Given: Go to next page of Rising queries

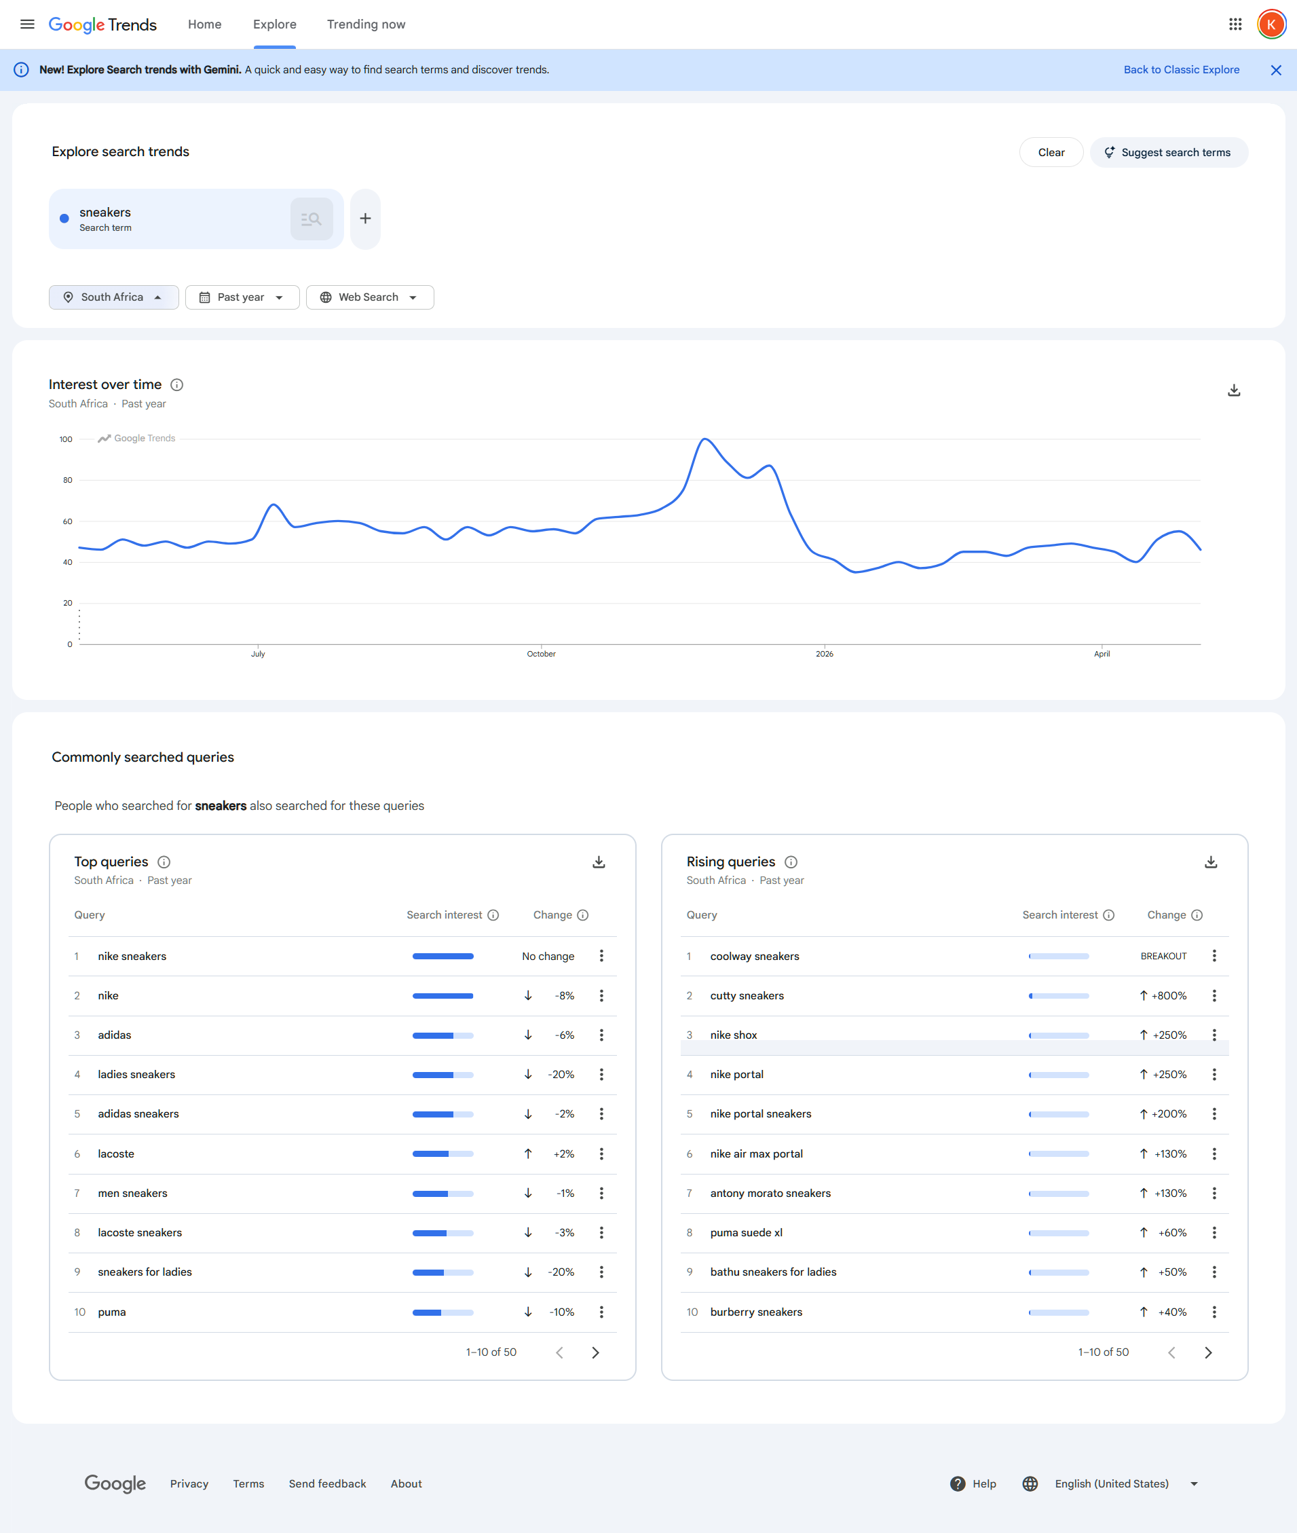Looking at the screenshot, I should point(1207,1352).
